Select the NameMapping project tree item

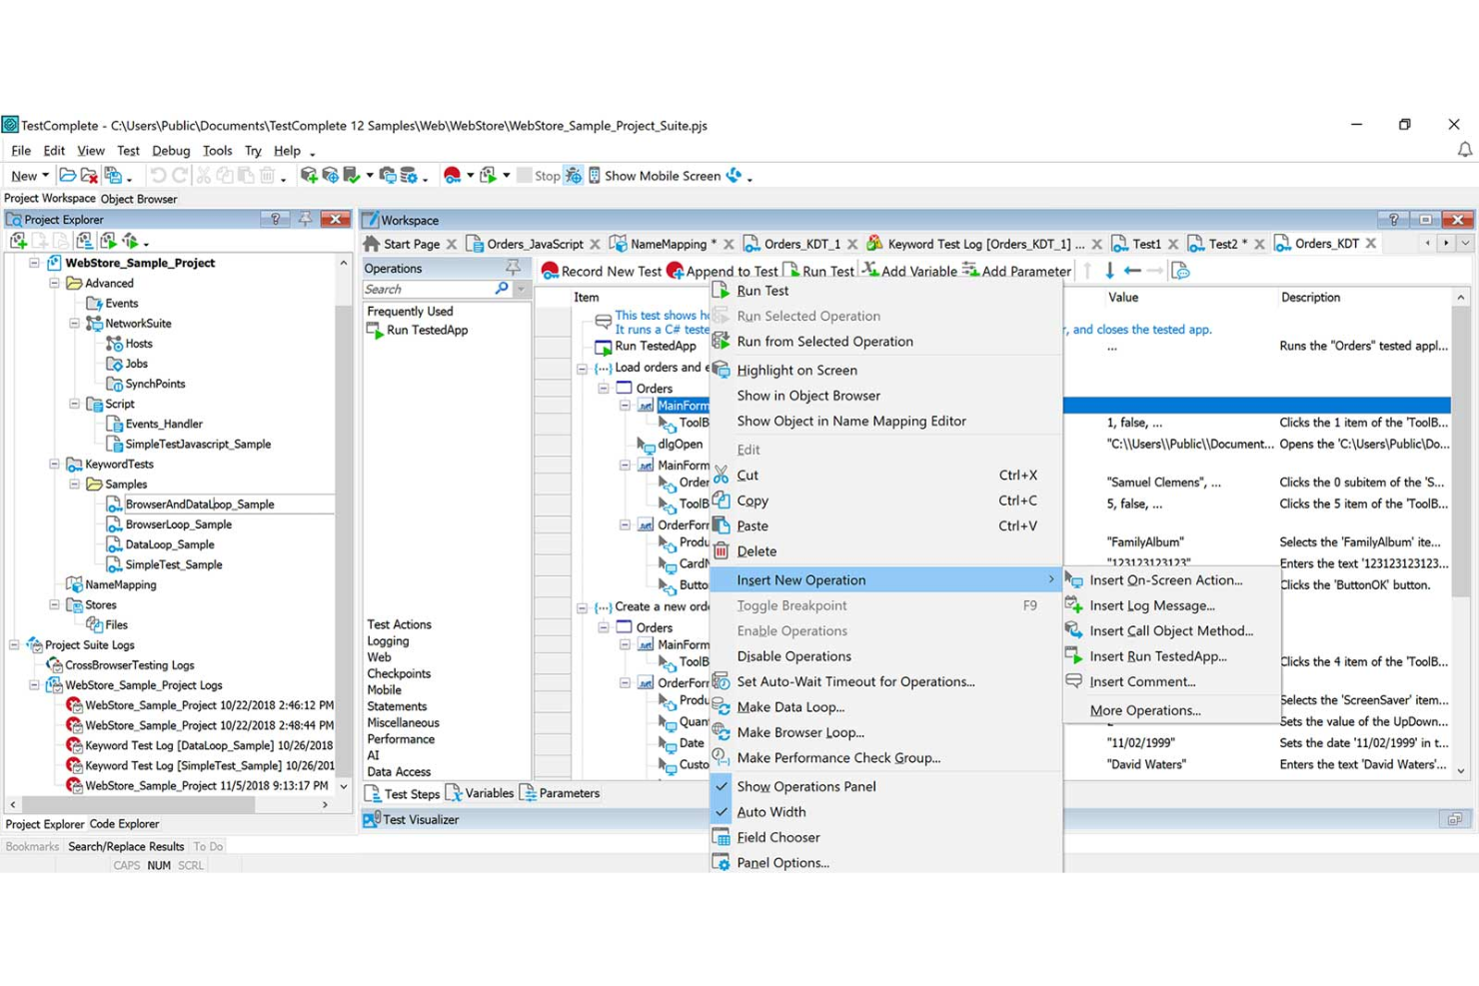[121, 584]
